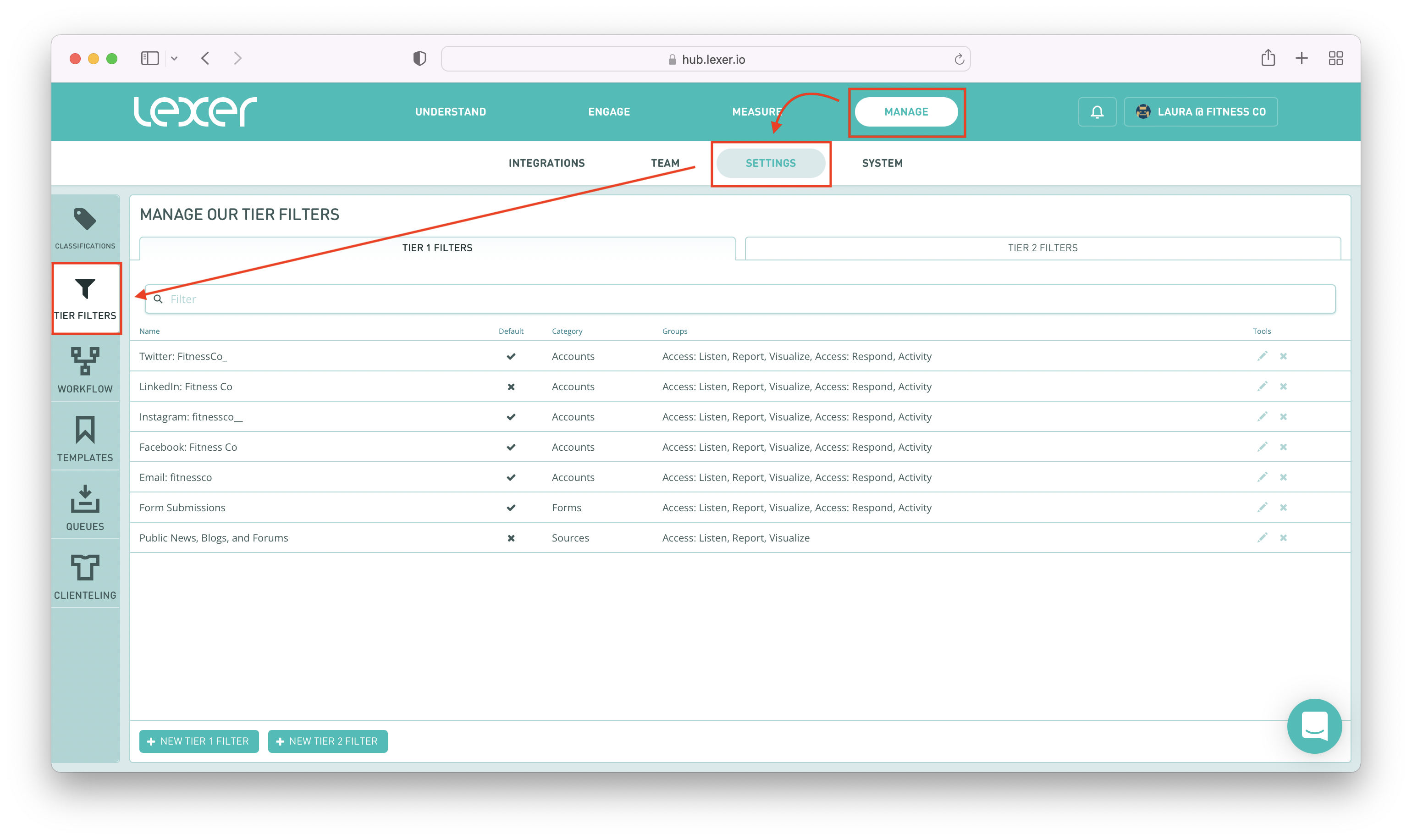Open the Understand navigation menu
This screenshot has height=840, width=1412.
[x=451, y=111]
